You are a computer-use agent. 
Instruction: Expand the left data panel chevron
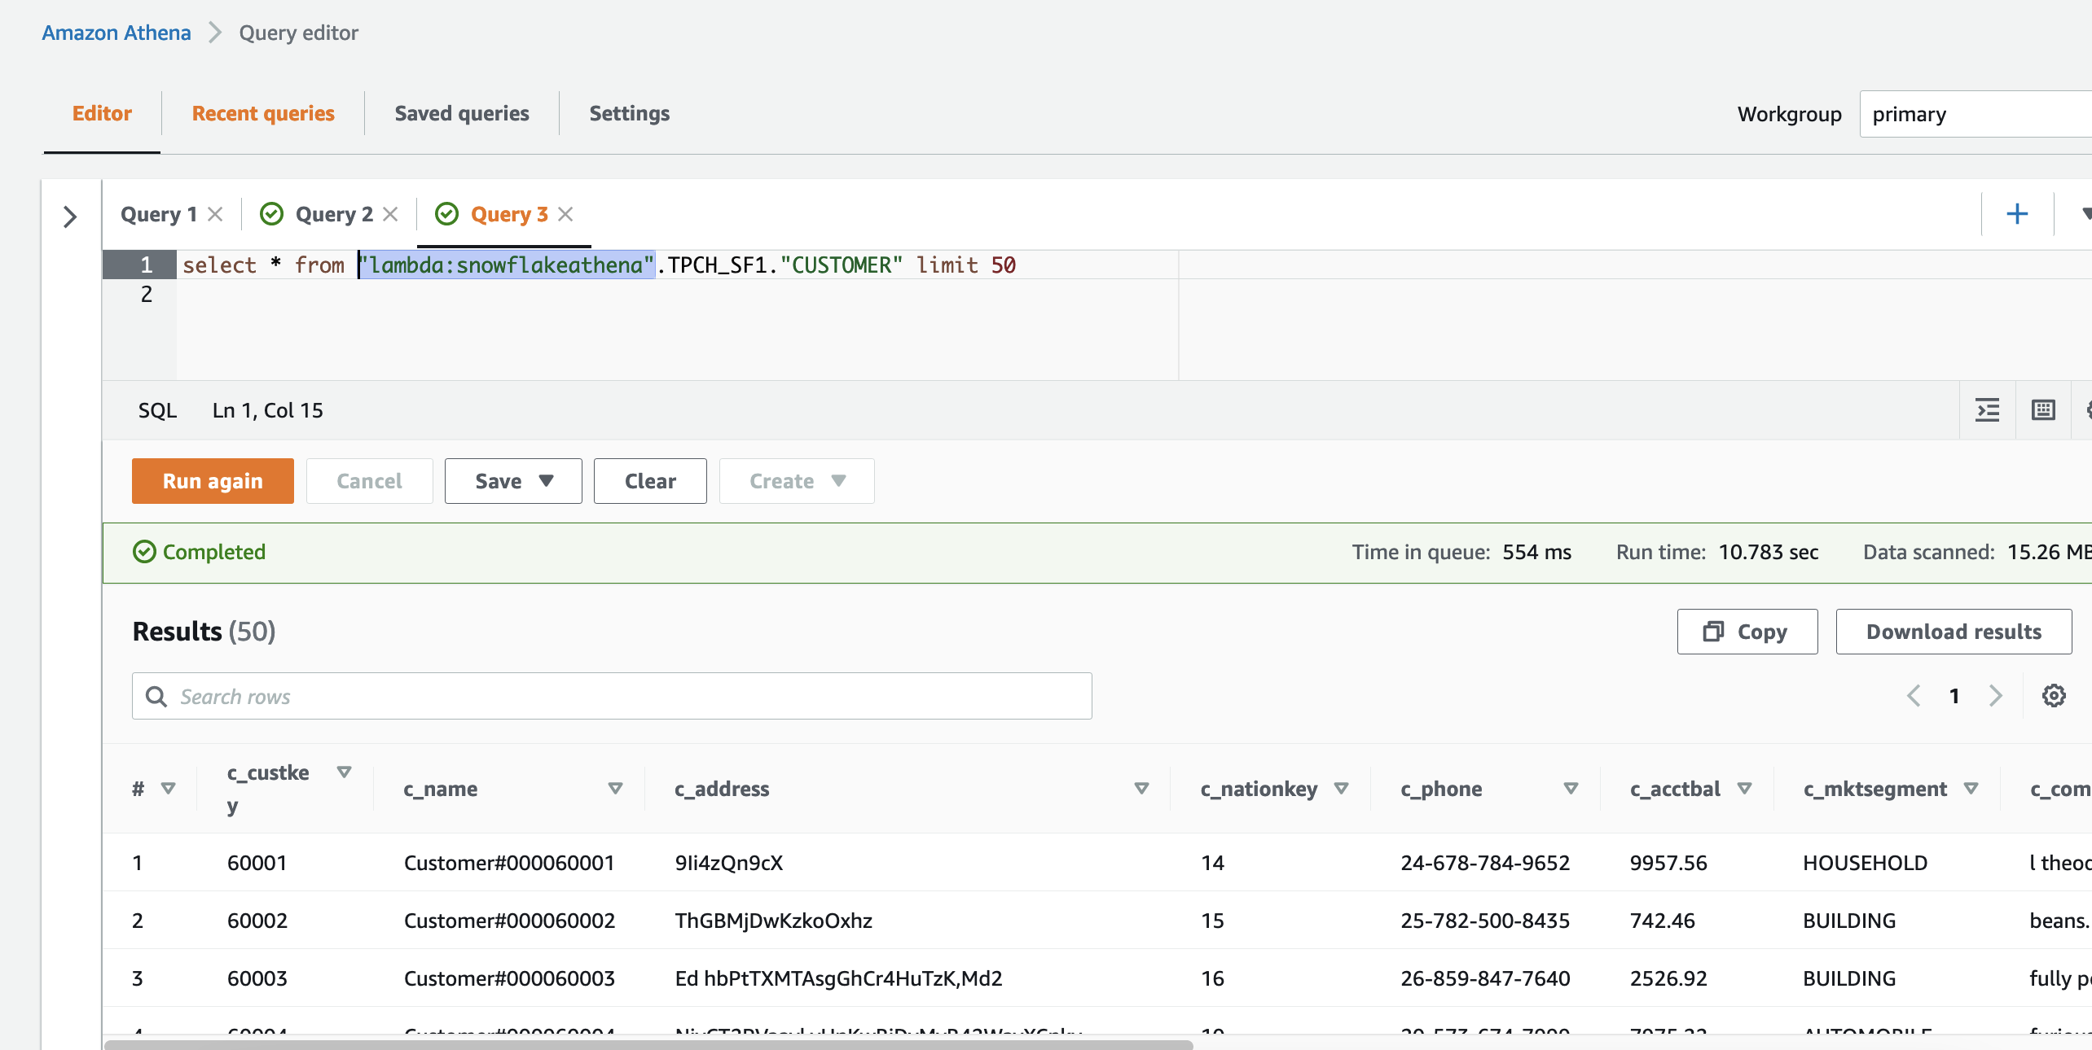click(x=70, y=217)
